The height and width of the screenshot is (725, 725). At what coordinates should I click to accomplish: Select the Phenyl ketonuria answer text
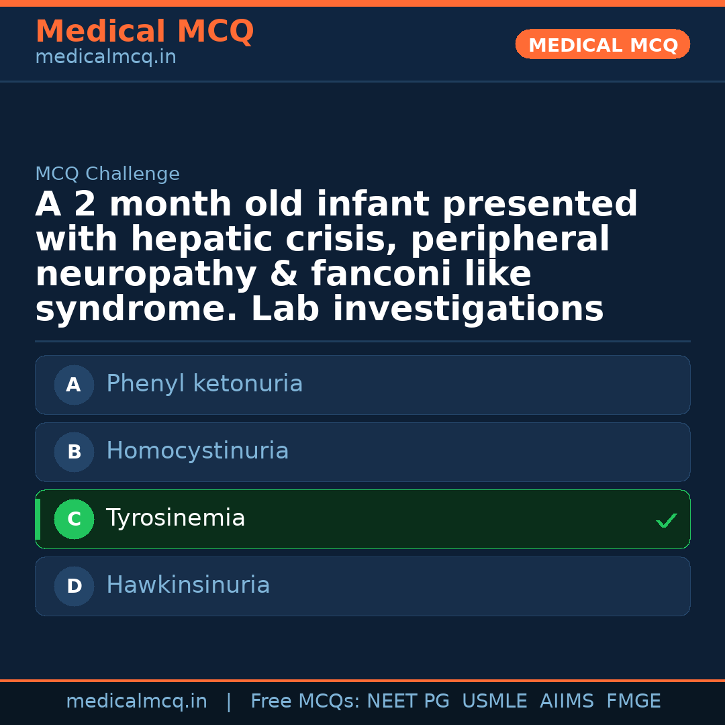pyautogui.click(x=204, y=384)
